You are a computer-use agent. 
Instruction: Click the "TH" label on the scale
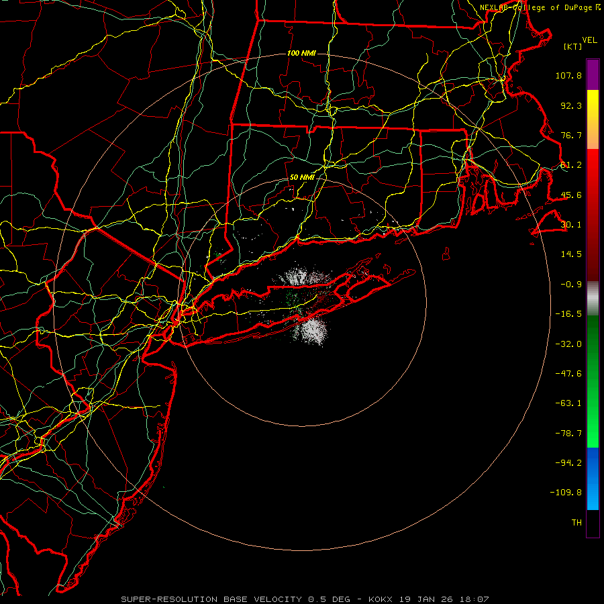(x=576, y=523)
